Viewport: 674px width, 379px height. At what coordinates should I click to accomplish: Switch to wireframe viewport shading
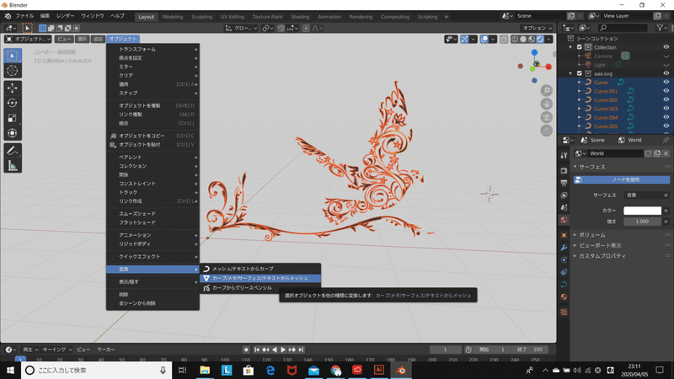(515, 39)
